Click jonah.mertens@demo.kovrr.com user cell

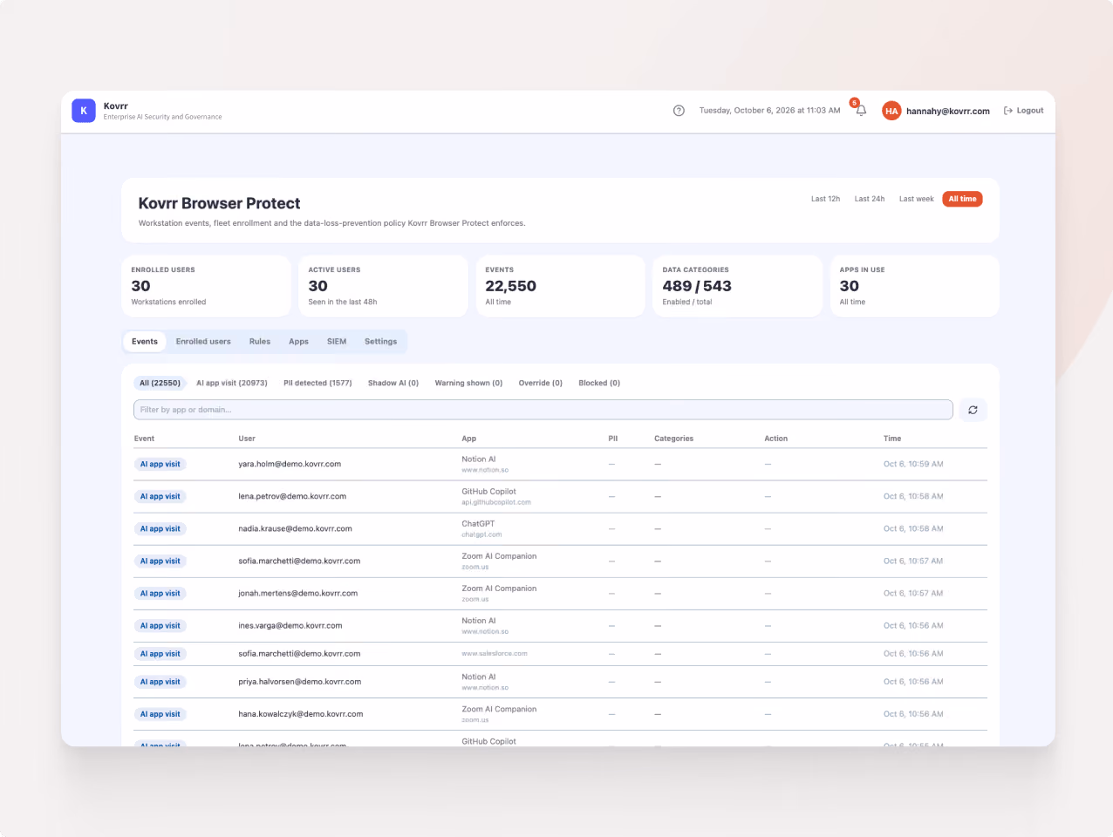point(298,594)
